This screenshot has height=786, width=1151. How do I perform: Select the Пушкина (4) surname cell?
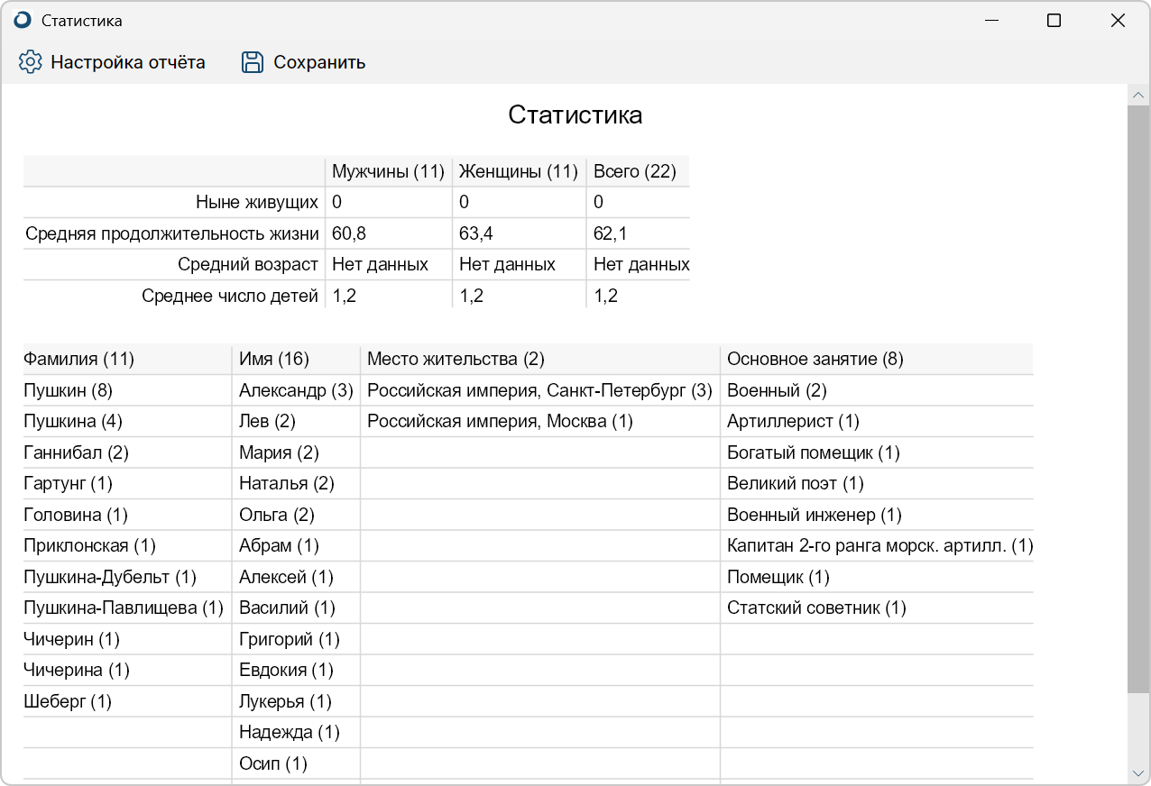click(127, 421)
